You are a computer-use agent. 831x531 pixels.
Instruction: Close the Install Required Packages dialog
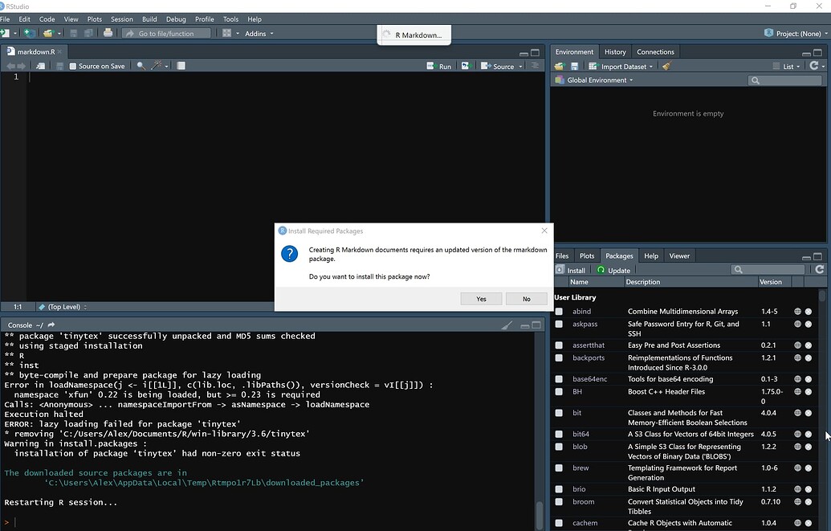point(544,231)
